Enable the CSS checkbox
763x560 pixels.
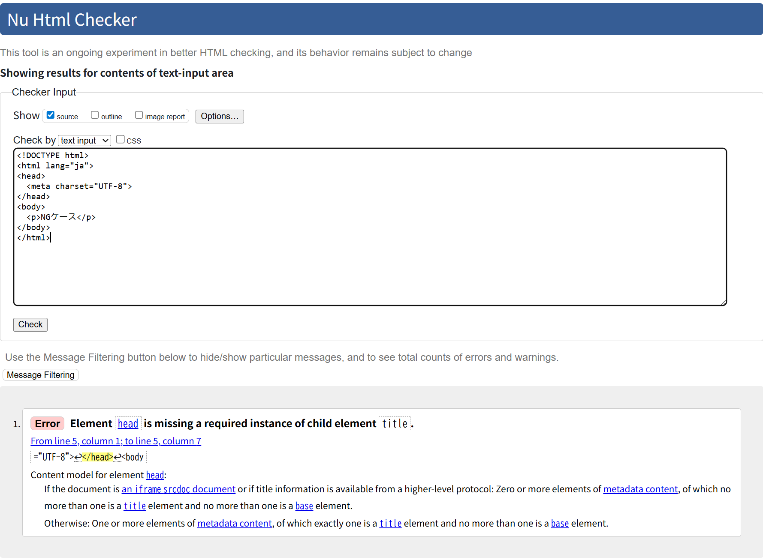pyautogui.click(x=120, y=139)
